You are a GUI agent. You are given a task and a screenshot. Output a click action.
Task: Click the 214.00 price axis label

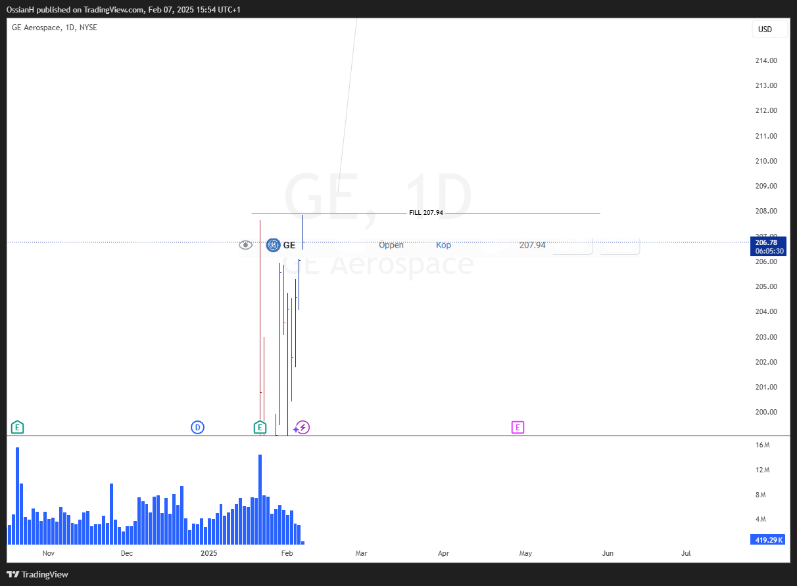pos(766,60)
